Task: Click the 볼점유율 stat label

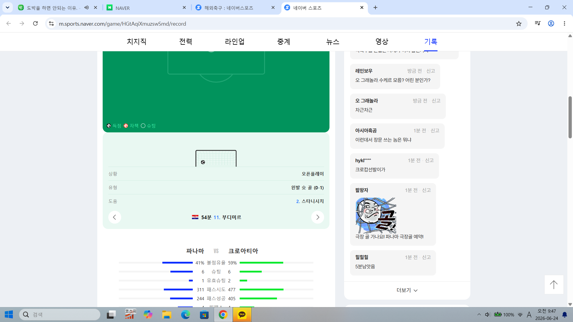Action: pos(216,263)
